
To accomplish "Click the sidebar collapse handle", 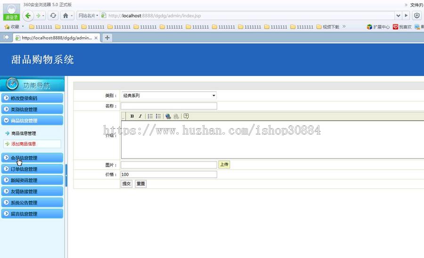I will (66, 175).
